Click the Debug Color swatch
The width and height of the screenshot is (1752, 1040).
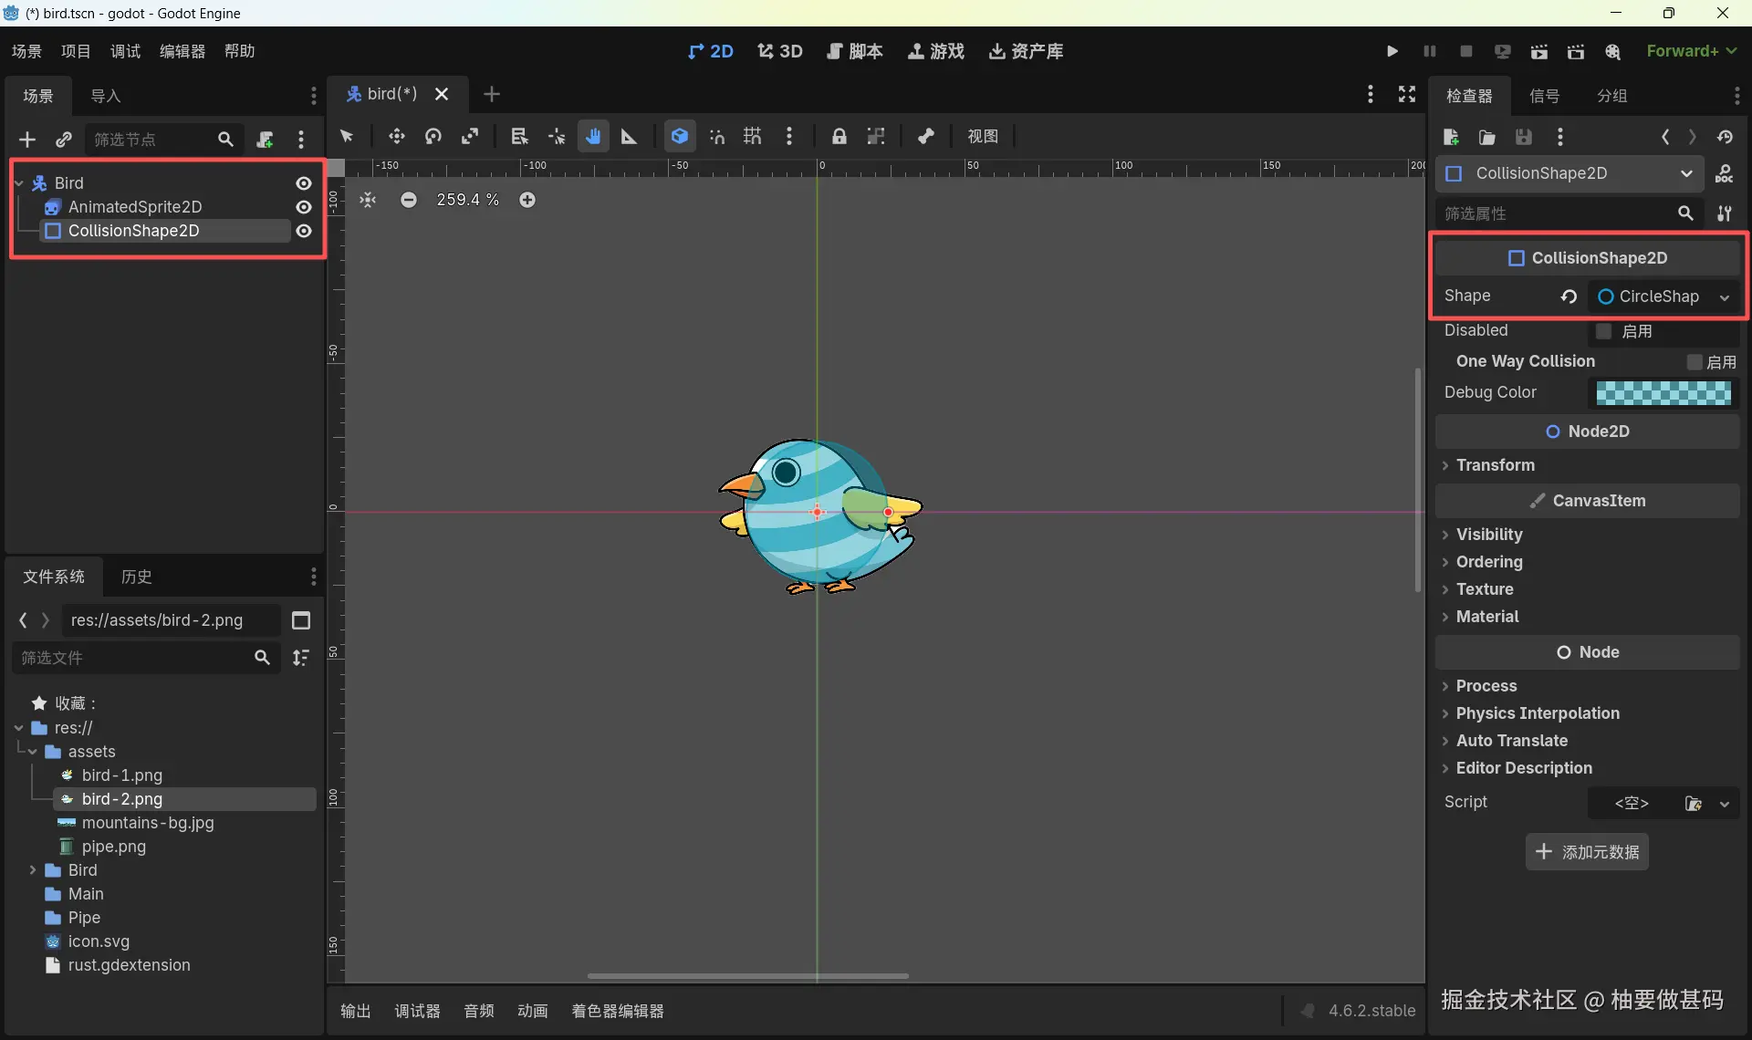[1664, 392]
